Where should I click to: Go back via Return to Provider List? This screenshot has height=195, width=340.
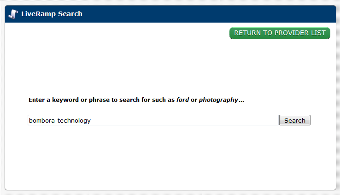click(280, 33)
